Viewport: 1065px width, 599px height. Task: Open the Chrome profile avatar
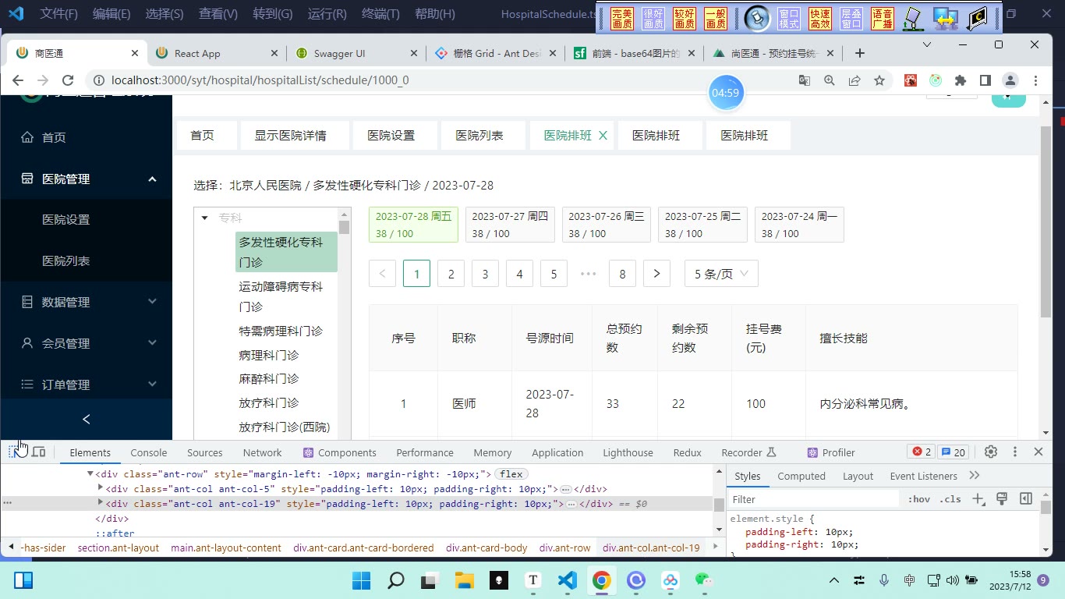1010,80
